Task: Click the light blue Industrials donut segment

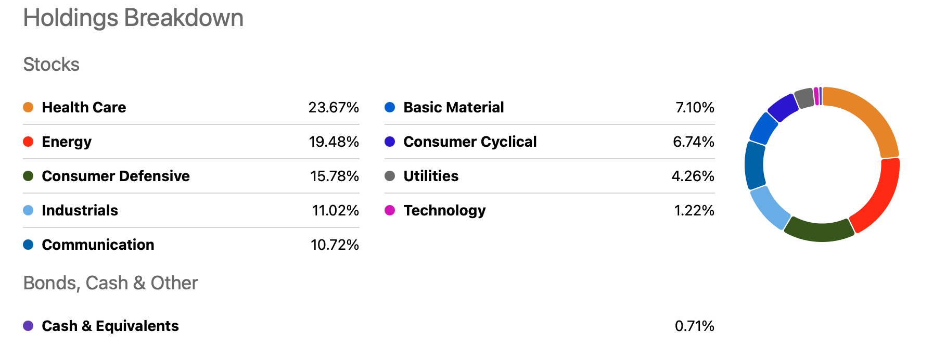Action: point(768,207)
